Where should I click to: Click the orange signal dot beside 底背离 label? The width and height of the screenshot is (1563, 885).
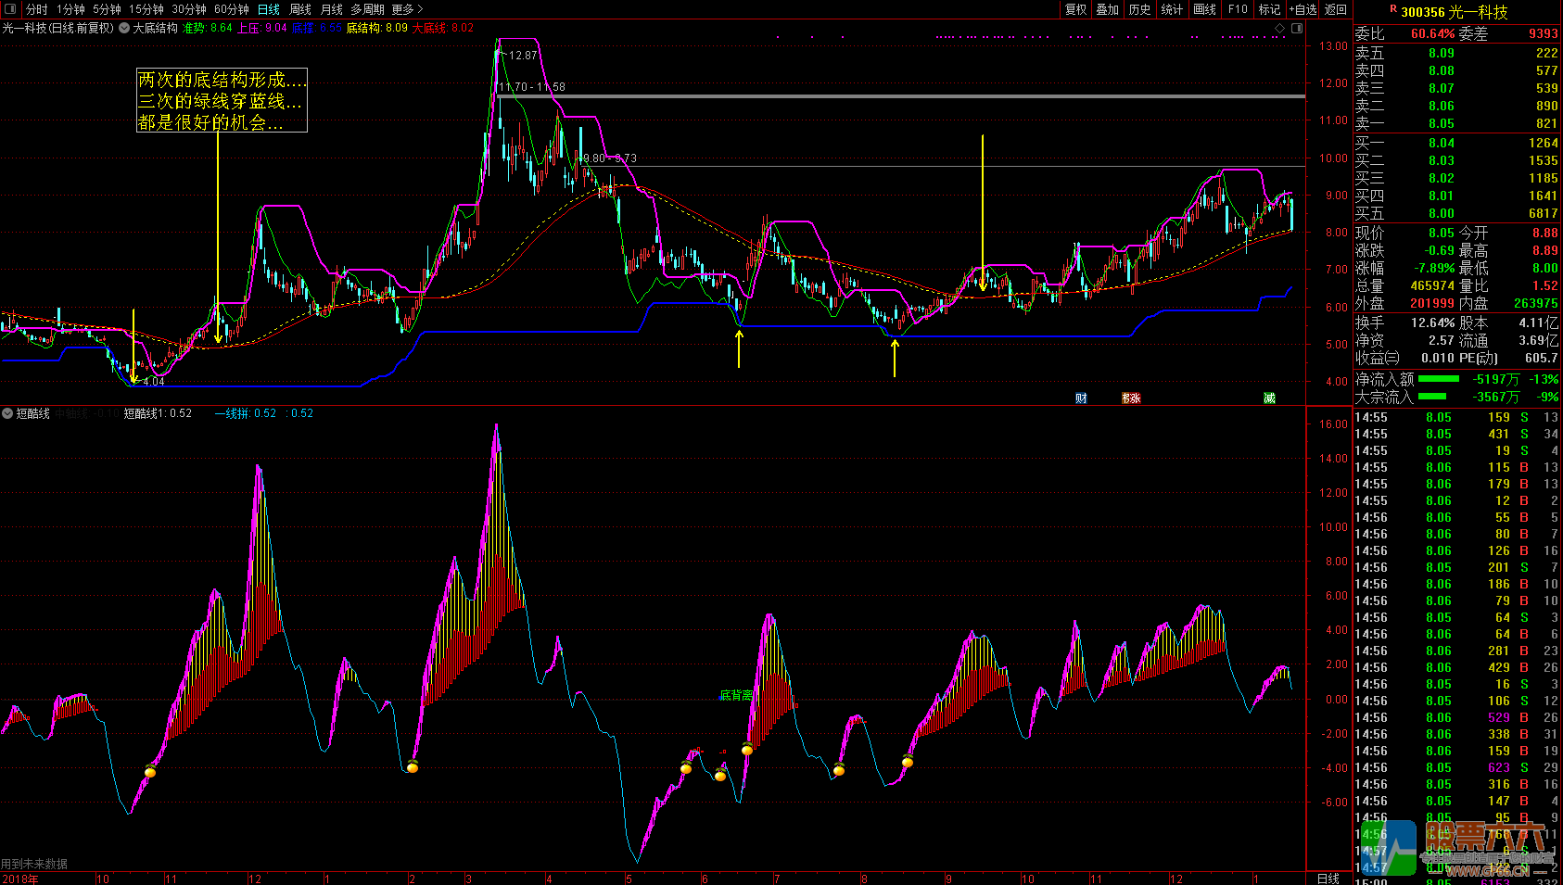[747, 749]
